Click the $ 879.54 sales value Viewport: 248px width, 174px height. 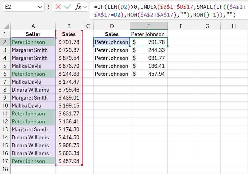pyautogui.click(x=69, y=58)
